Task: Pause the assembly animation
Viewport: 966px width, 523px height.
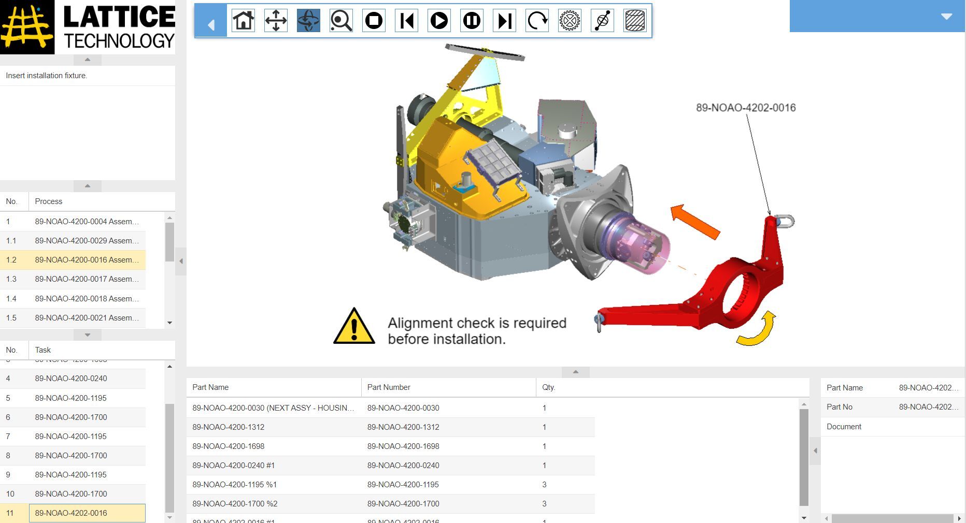Action: [472, 21]
